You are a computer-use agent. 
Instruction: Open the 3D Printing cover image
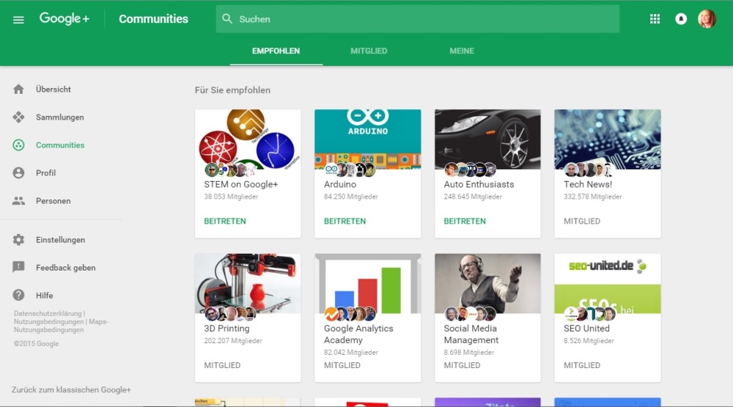pyautogui.click(x=248, y=284)
